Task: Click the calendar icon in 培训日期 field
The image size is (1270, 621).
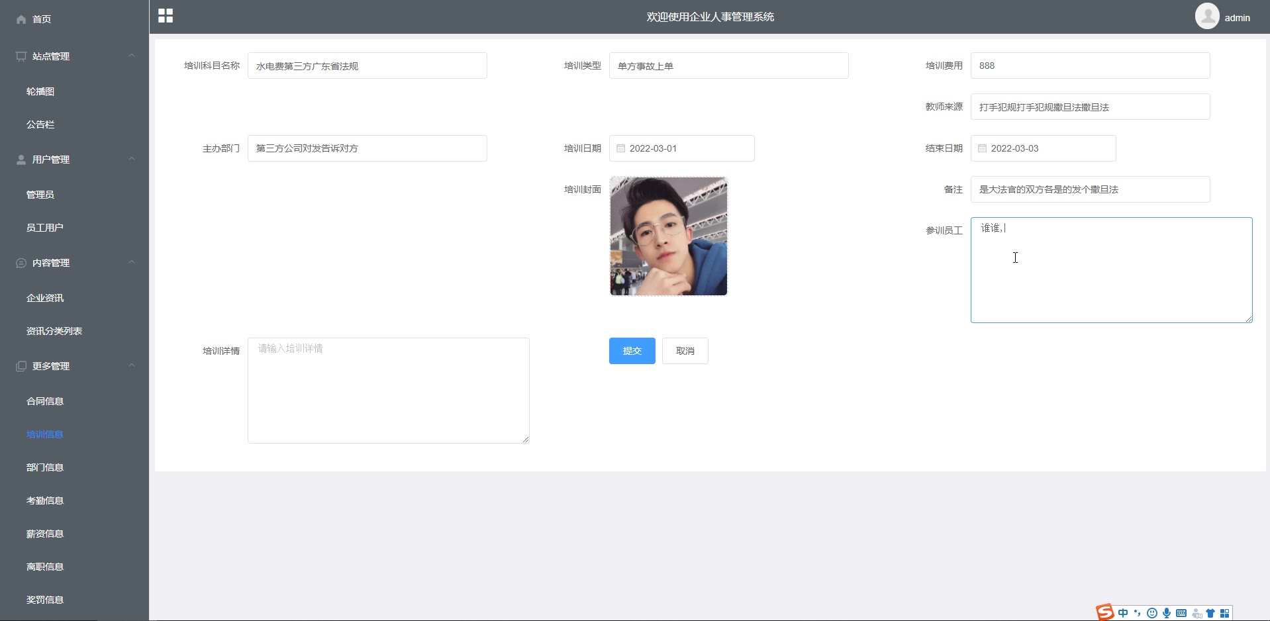Action: coord(621,148)
